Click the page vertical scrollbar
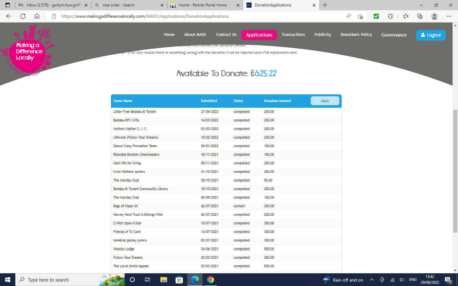 pos(455,172)
